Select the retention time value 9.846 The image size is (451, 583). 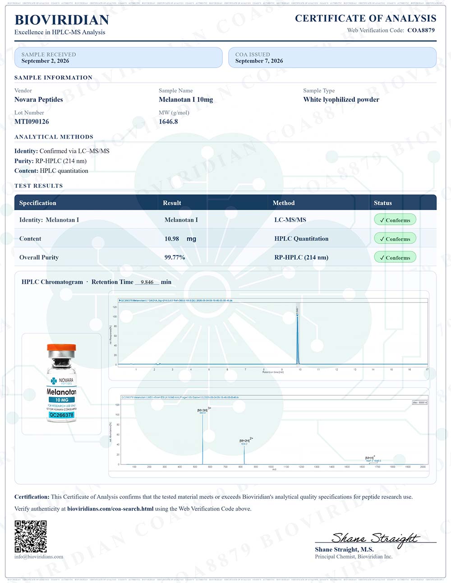tap(147, 282)
